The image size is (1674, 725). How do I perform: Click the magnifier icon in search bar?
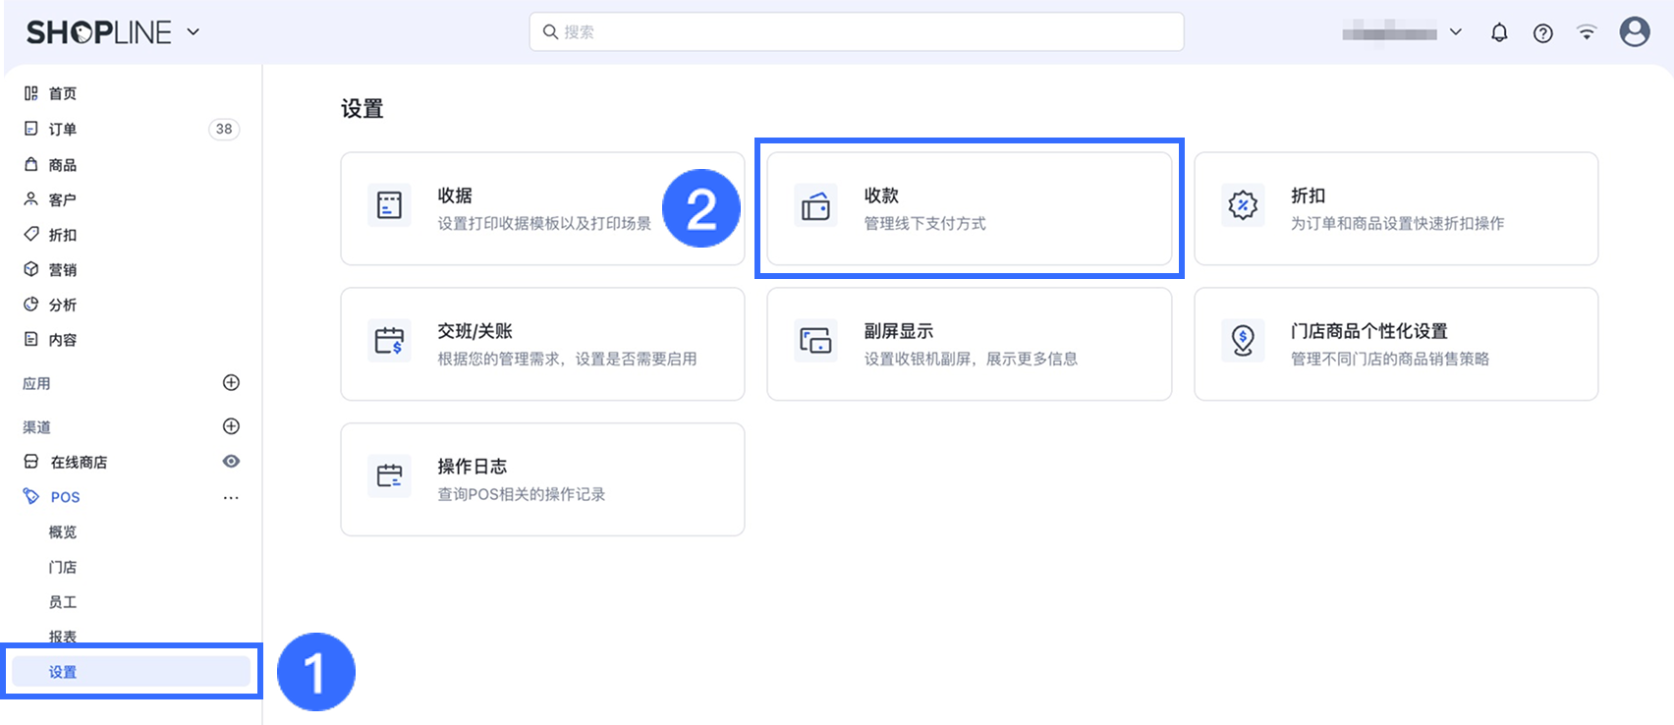click(550, 31)
